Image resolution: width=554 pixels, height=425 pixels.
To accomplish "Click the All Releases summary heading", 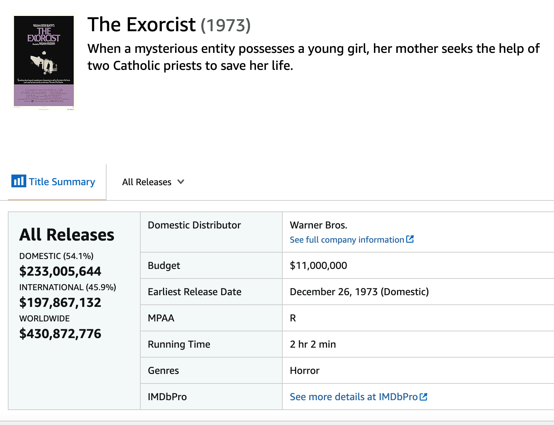I will click(x=67, y=234).
